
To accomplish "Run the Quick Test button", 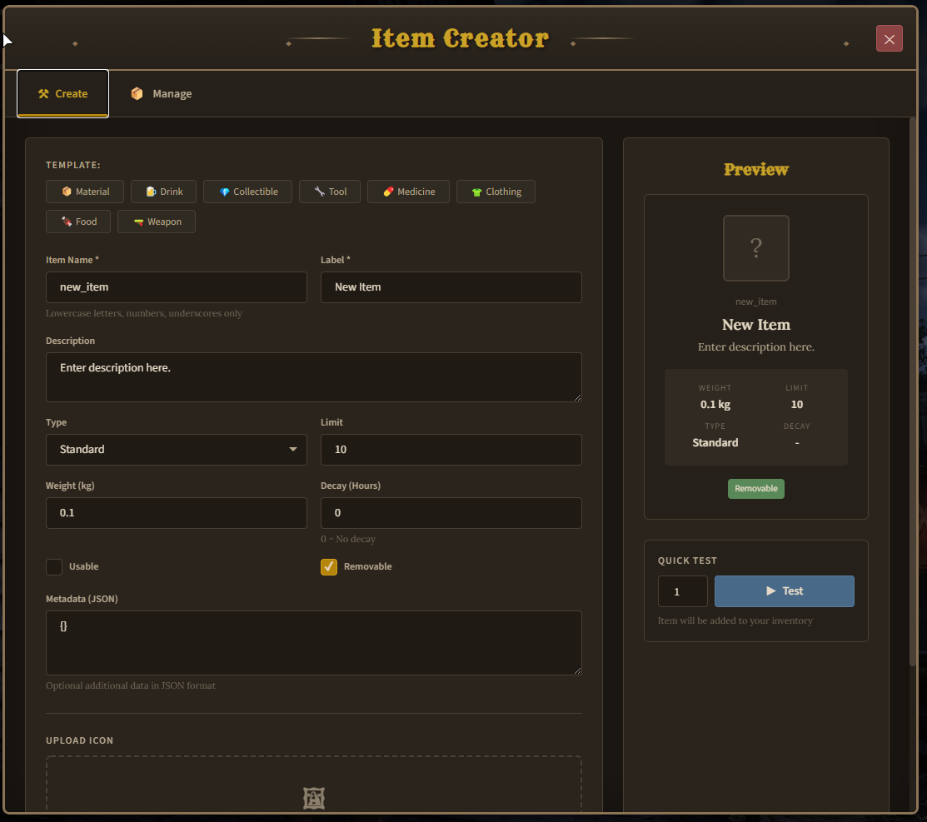I will click(784, 590).
